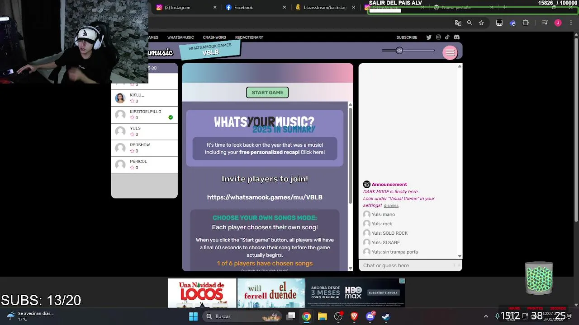The width and height of the screenshot is (579, 325).
Task: Select player REDSHOW in the player list
Action: 144,148
